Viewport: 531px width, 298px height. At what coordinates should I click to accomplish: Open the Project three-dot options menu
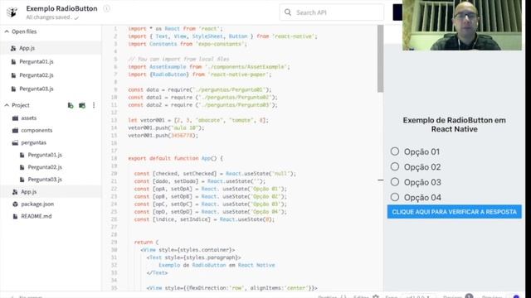(94, 105)
